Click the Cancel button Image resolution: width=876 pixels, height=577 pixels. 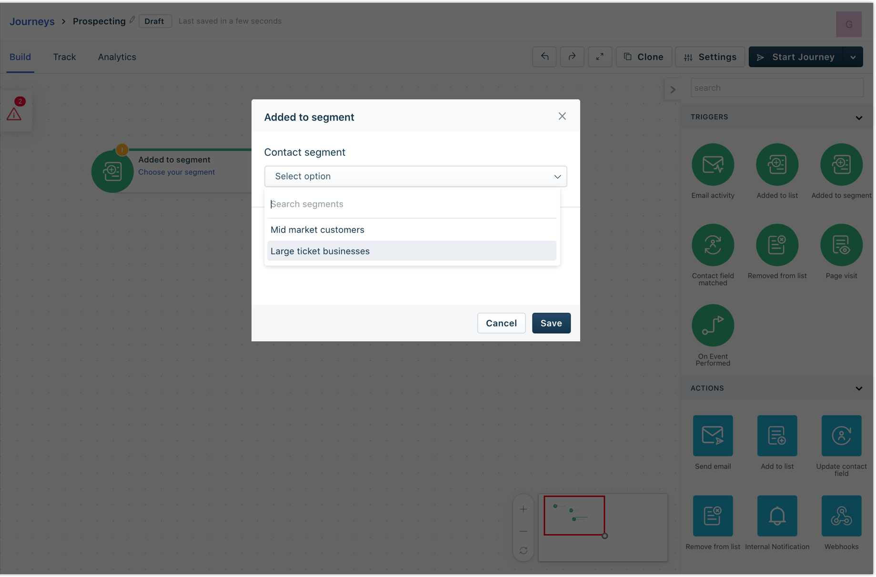(x=501, y=323)
